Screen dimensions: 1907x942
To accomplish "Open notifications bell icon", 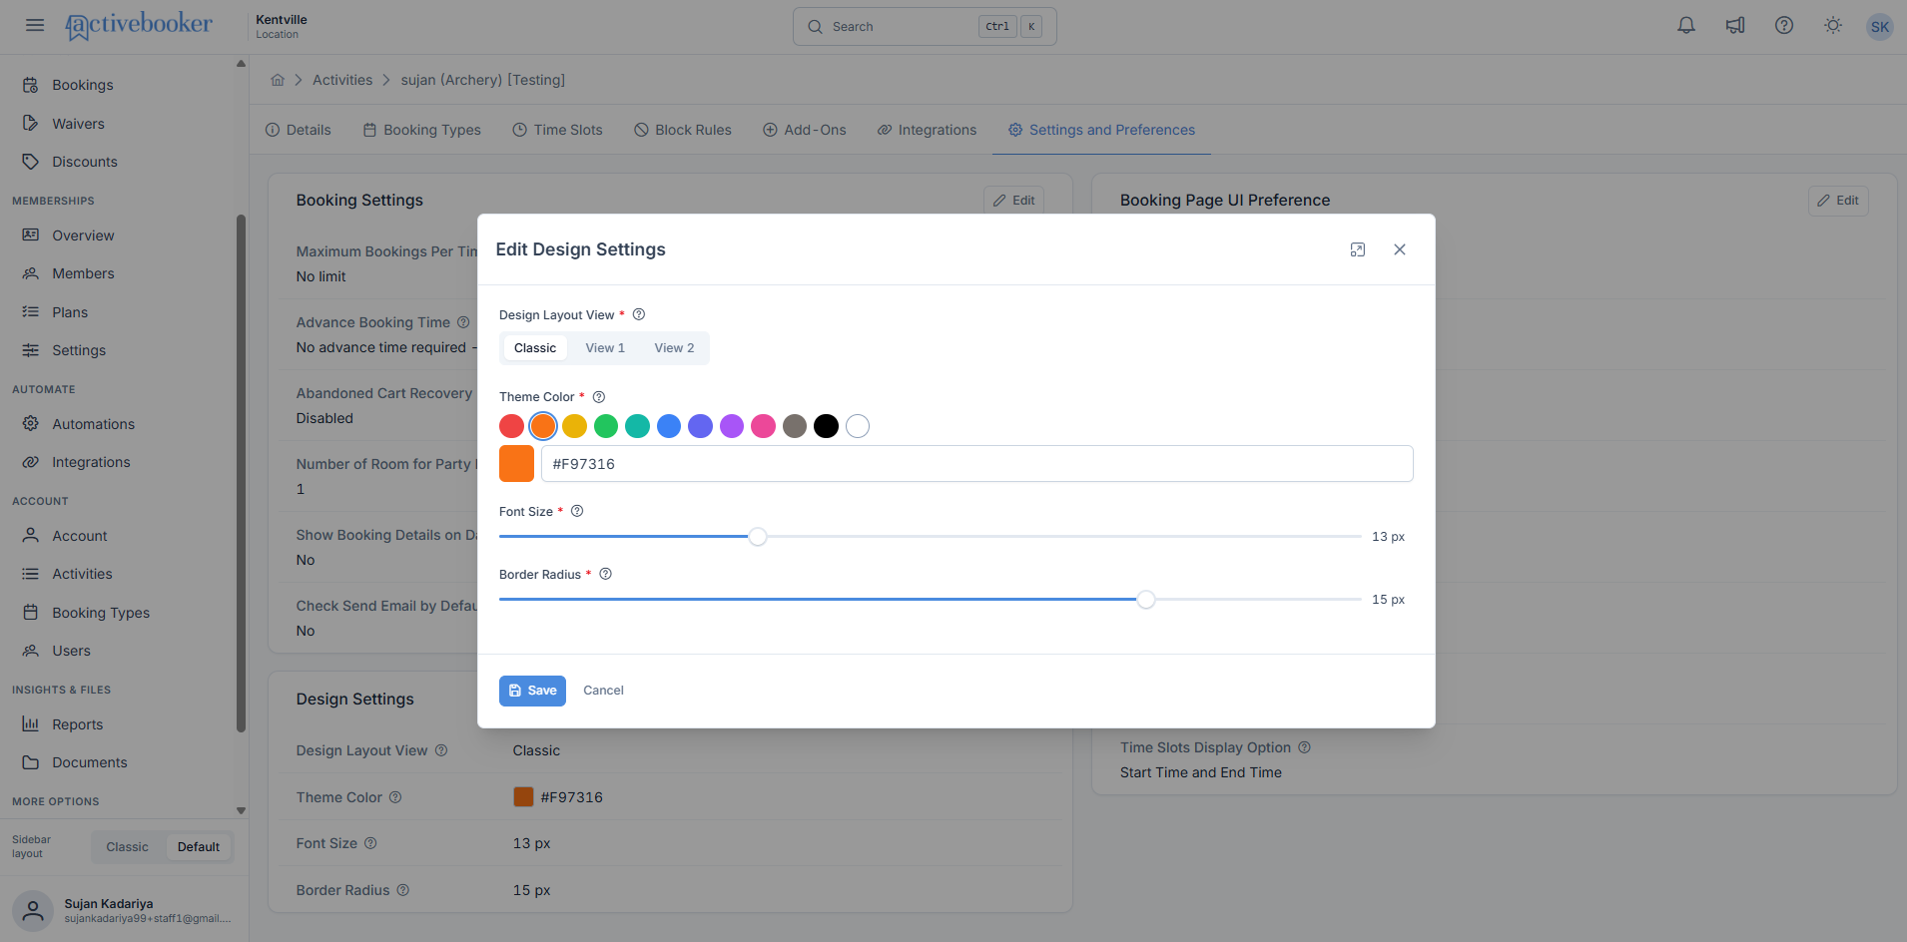I will click(x=1686, y=26).
